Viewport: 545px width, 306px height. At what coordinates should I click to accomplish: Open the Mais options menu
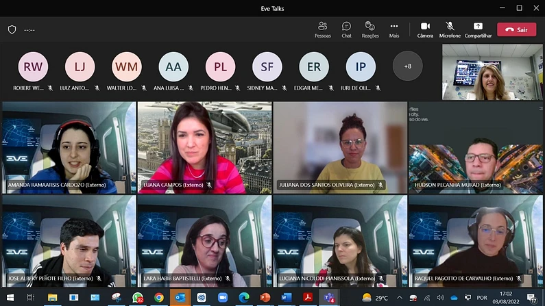point(394,29)
